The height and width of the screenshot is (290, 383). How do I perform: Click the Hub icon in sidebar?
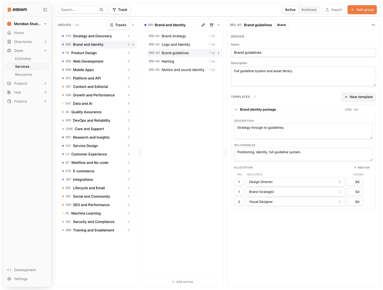[9, 92]
